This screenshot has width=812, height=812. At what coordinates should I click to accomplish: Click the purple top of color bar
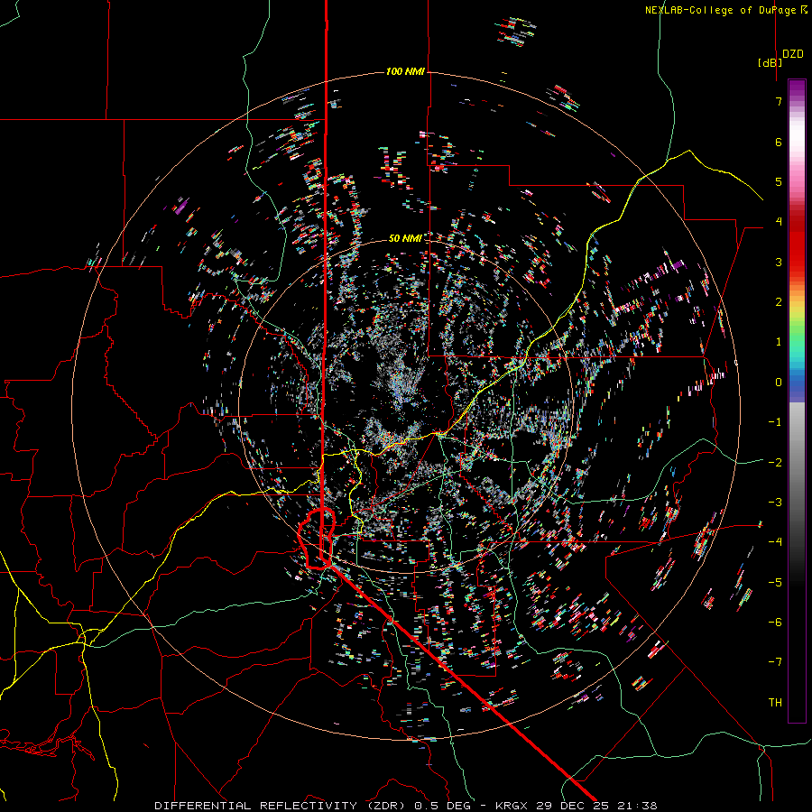[797, 88]
